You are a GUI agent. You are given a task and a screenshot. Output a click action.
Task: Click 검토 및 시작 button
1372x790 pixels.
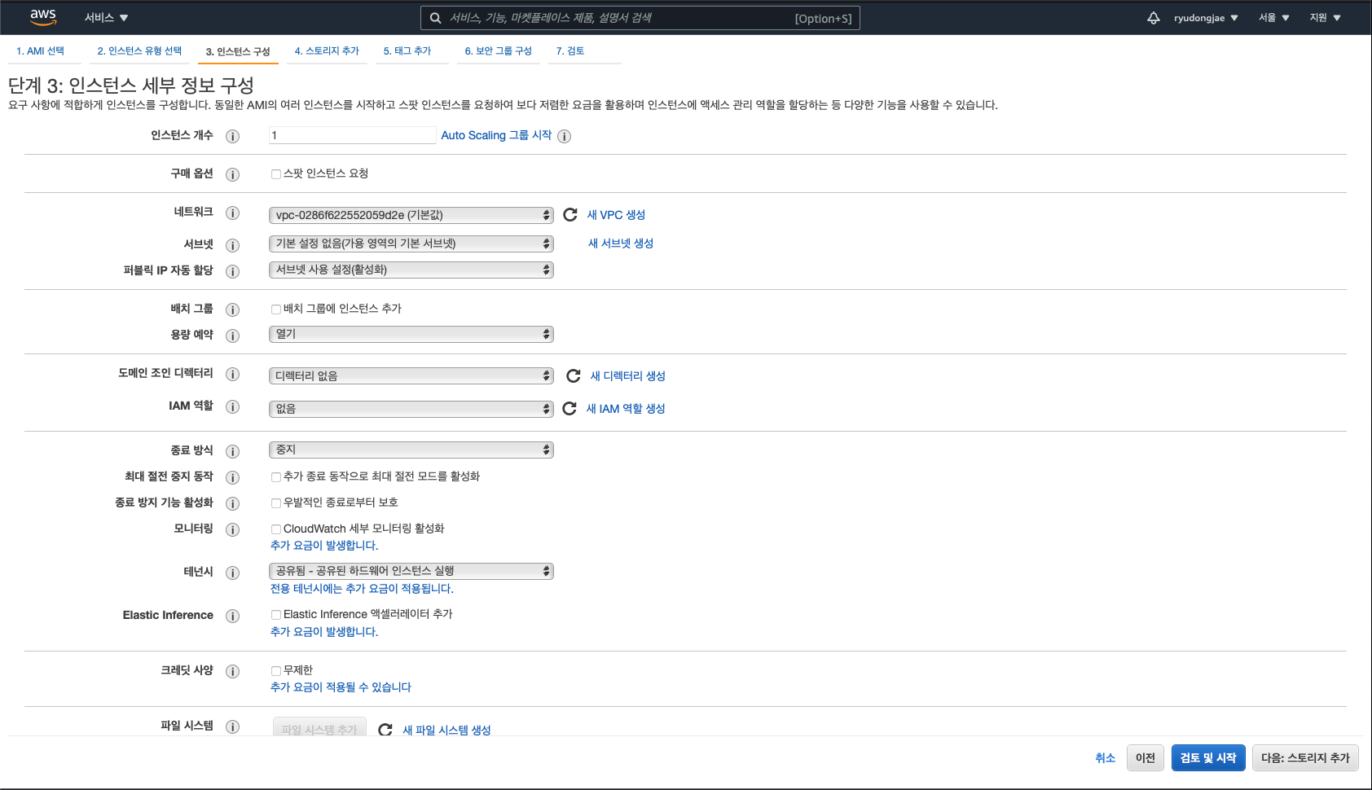pyautogui.click(x=1208, y=757)
